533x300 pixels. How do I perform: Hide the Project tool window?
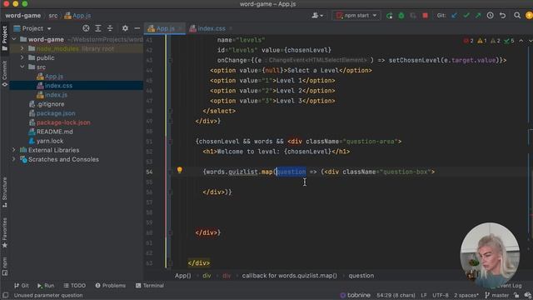[137, 28]
